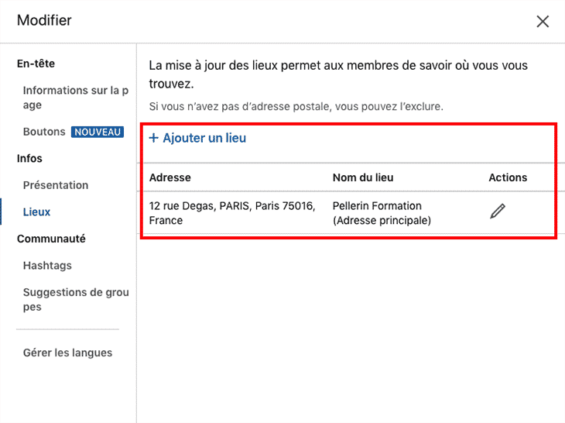Select the Lieux sidebar item
Screen dimensions: 565x423
(36, 211)
